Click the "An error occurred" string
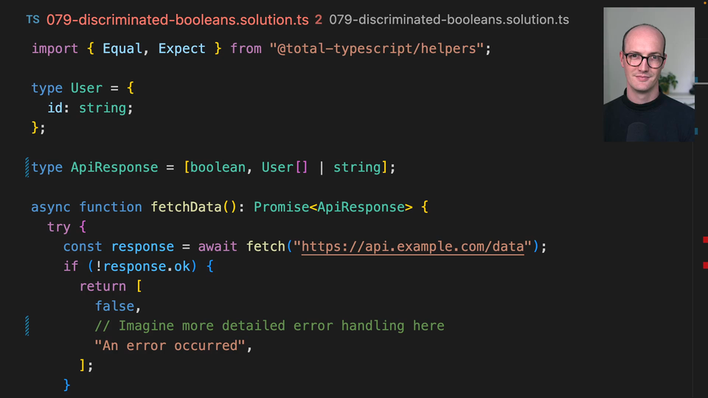708x398 pixels. [x=170, y=346]
